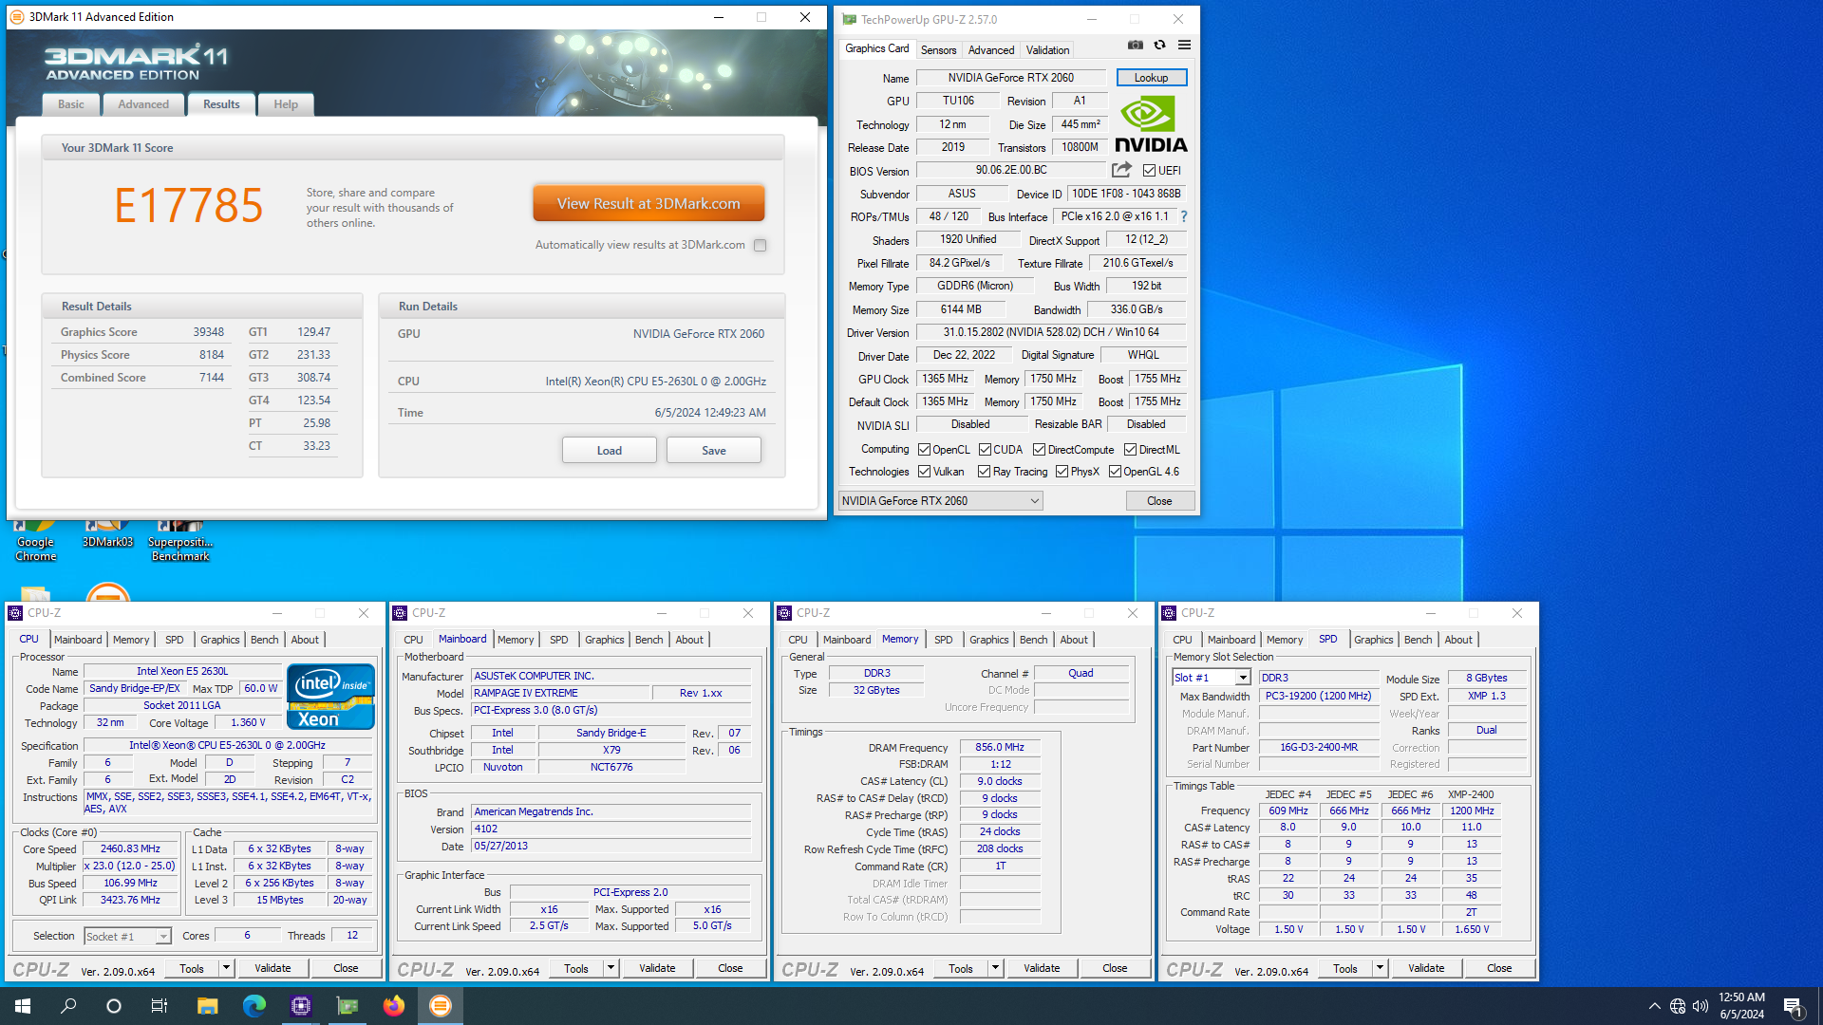Toggle OpenCL checkbox
The image size is (1823, 1025).
pos(924,450)
